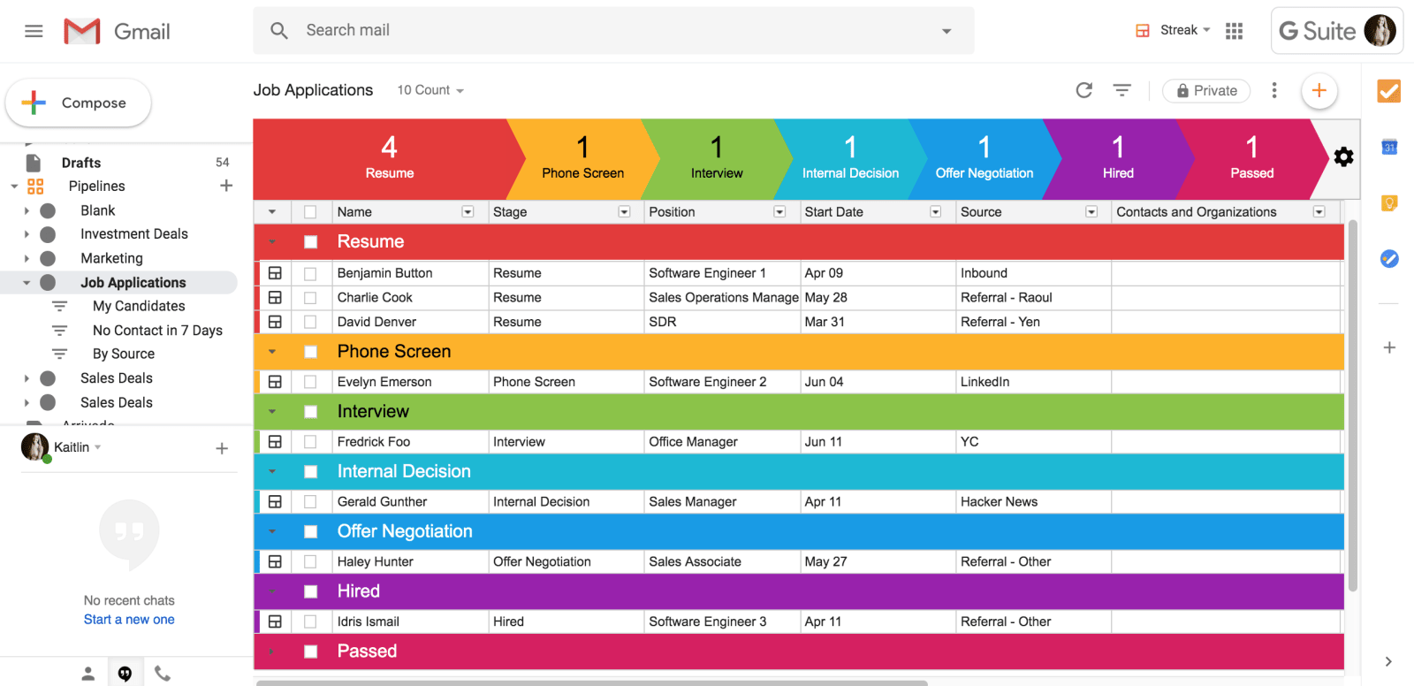Open the My Candidates saved view
Viewport: 1414px width, 686px height.
click(139, 306)
